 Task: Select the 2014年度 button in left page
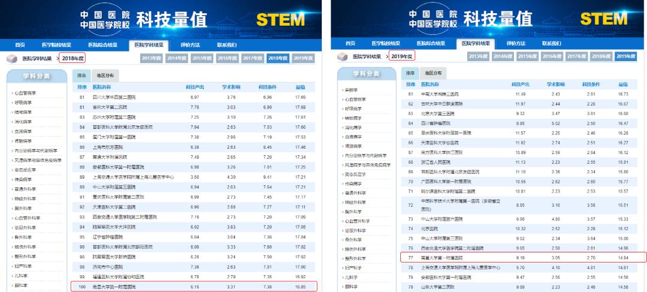(x=177, y=58)
